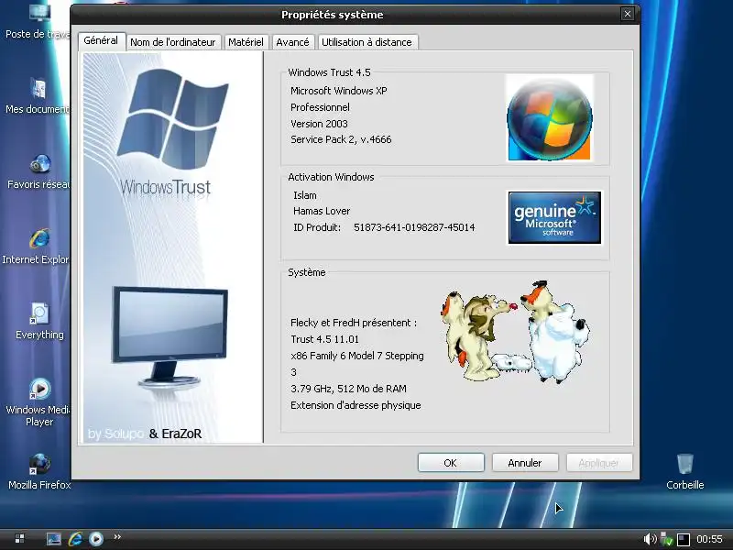Select Internet Explorer desktop icon
Screen dimensions: 733x550
click(x=38, y=247)
